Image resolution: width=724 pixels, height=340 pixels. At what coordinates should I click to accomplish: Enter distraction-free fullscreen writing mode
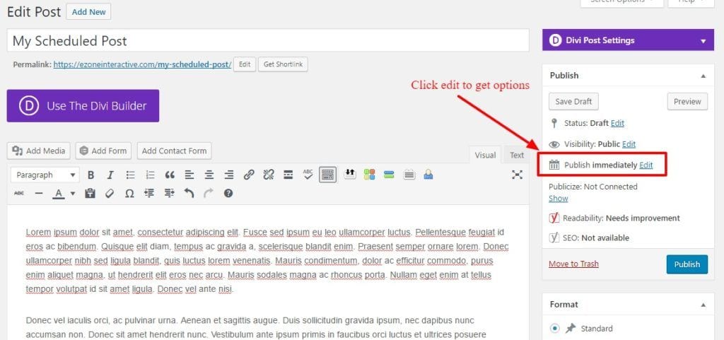(517, 175)
